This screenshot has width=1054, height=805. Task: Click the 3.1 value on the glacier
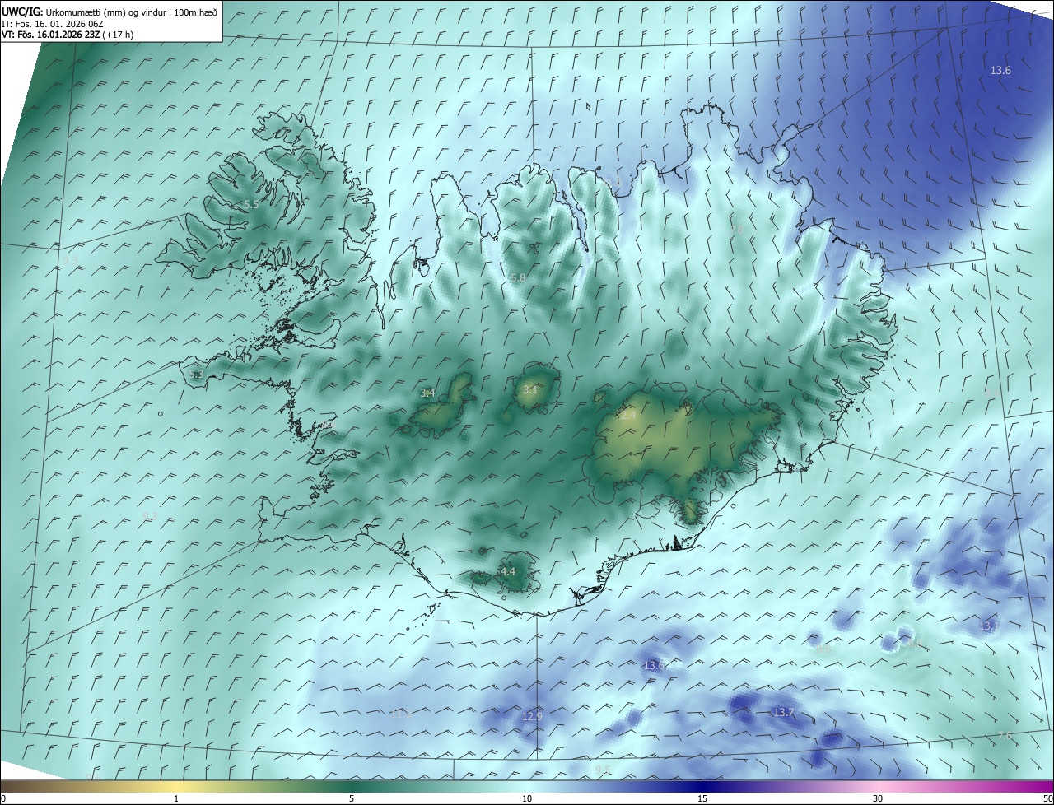[529, 390]
